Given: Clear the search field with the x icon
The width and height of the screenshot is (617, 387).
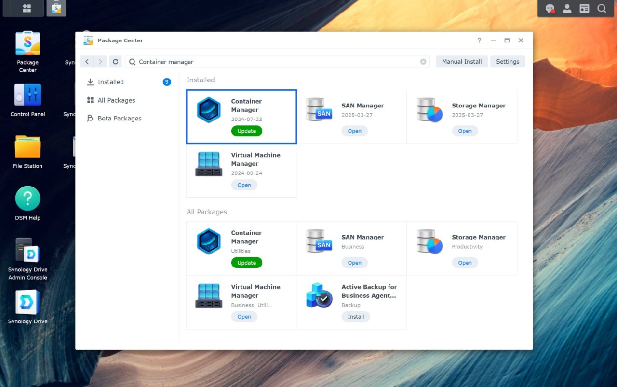Looking at the screenshot, I should [x=423, y=62].
